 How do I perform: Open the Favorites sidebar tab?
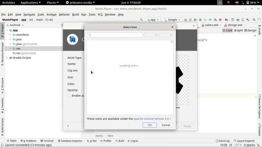coord(2,105)
